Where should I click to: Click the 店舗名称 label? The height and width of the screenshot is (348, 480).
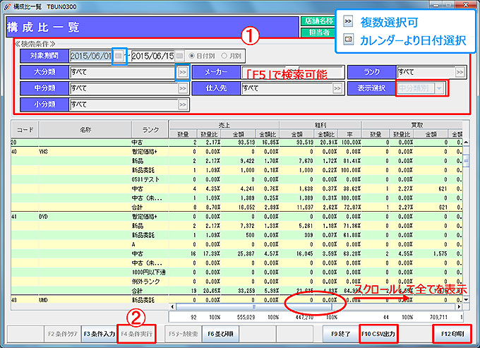(318, 20)
